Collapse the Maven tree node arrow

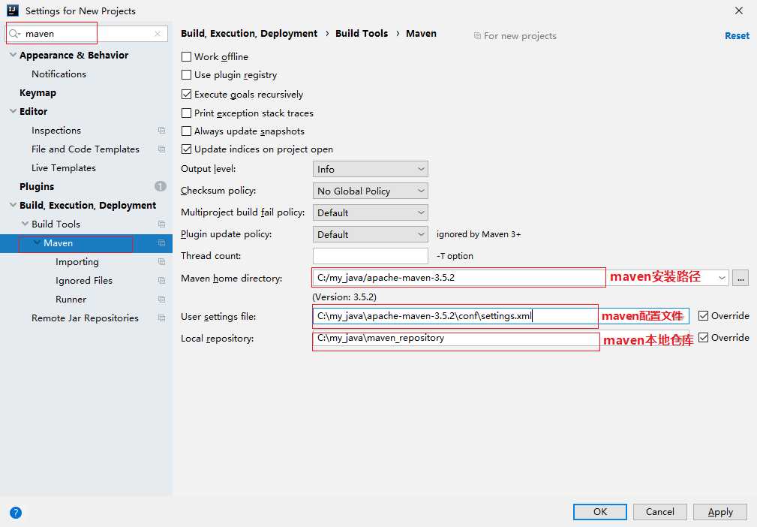click(38, 243)
